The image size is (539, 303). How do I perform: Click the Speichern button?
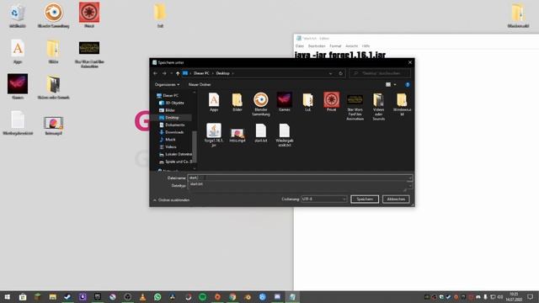point(365,199)
